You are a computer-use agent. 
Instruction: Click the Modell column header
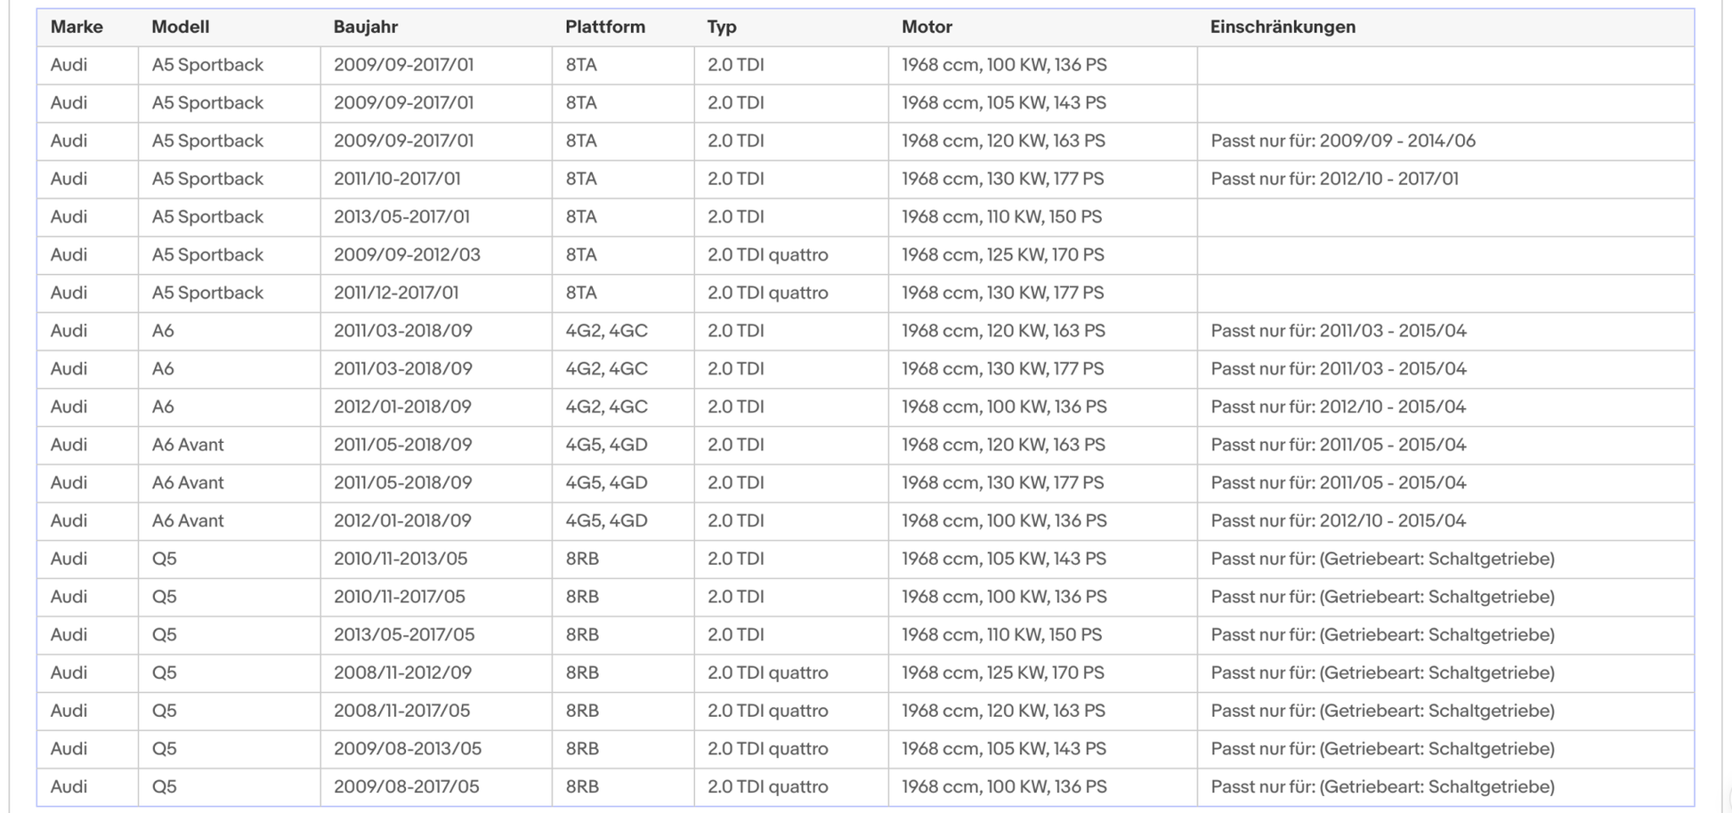(x=180, y=28)
